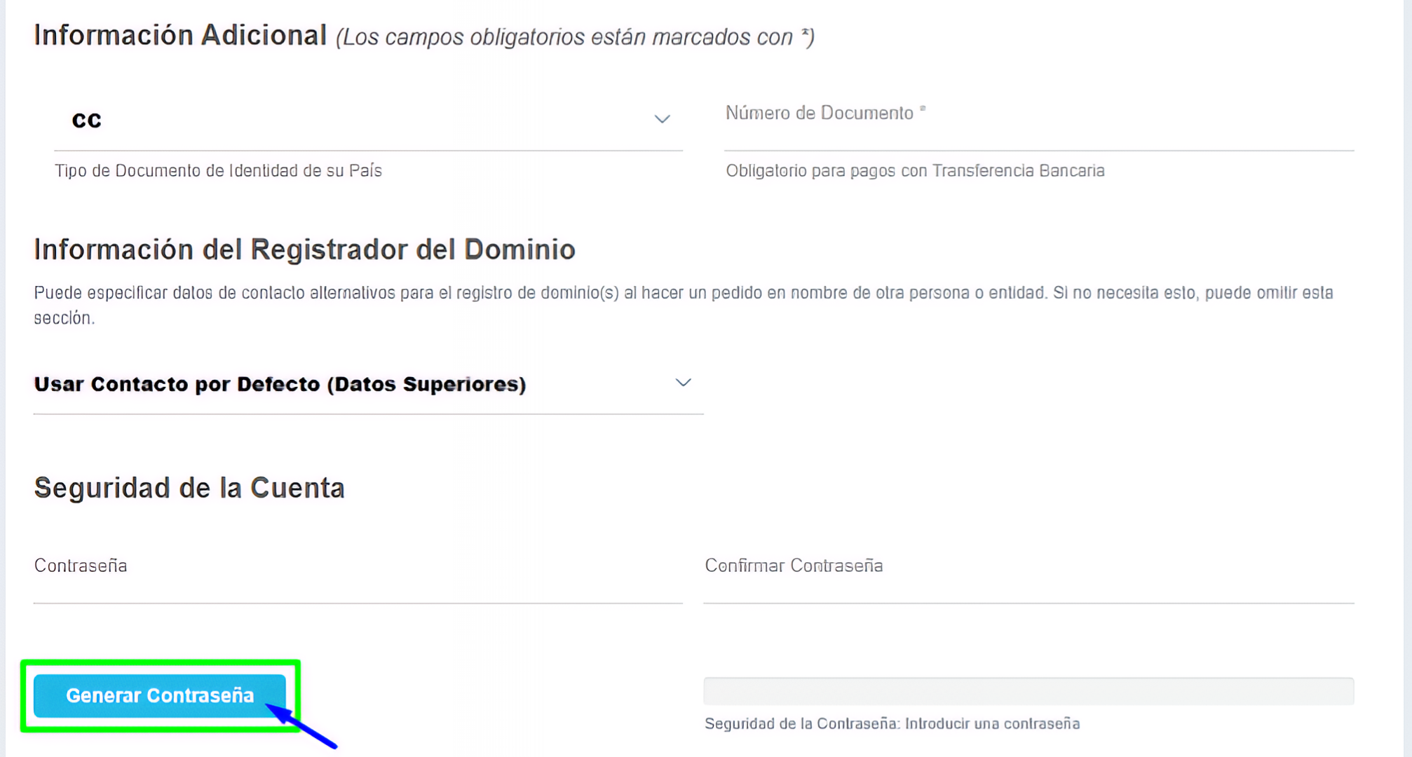The image size is (1412, 757).
Task: Click the Tipo de Documento helper label
Action: 217,170
